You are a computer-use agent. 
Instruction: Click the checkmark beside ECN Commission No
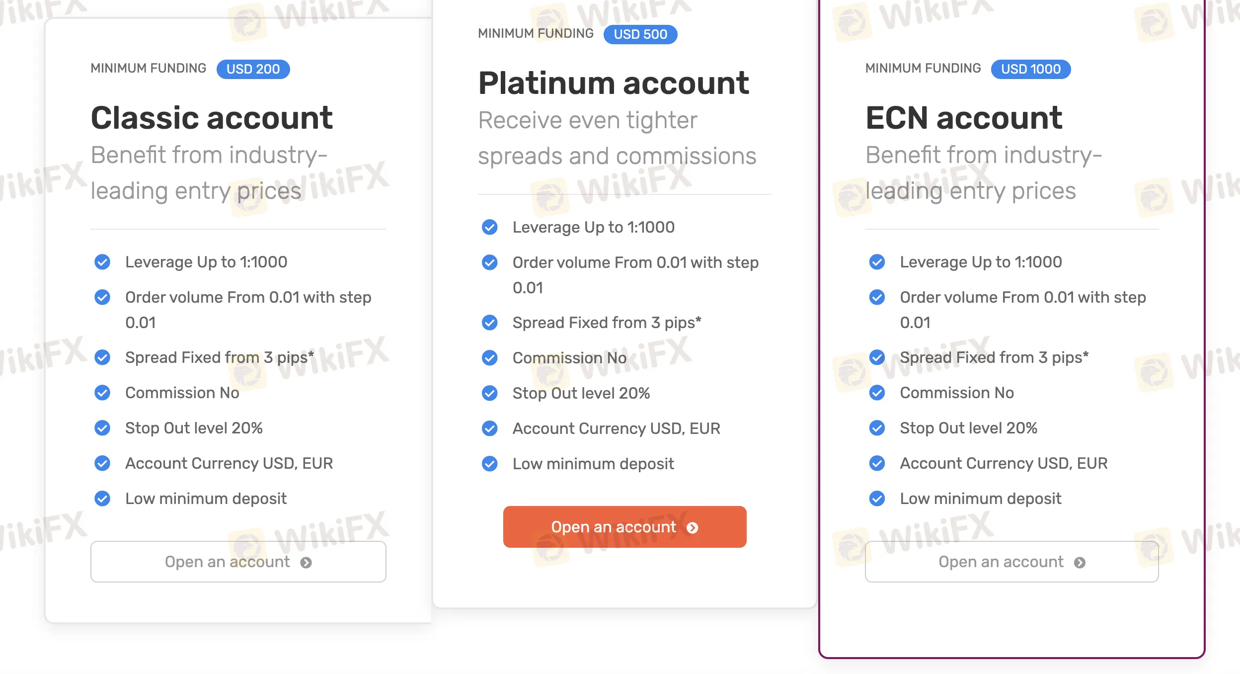pos(877,393)
